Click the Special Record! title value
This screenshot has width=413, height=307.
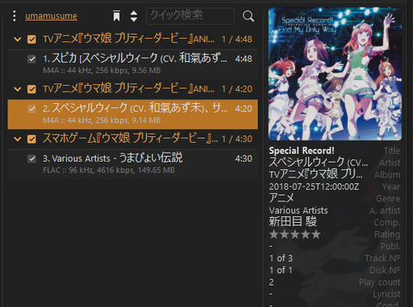[x=301, y=150]
